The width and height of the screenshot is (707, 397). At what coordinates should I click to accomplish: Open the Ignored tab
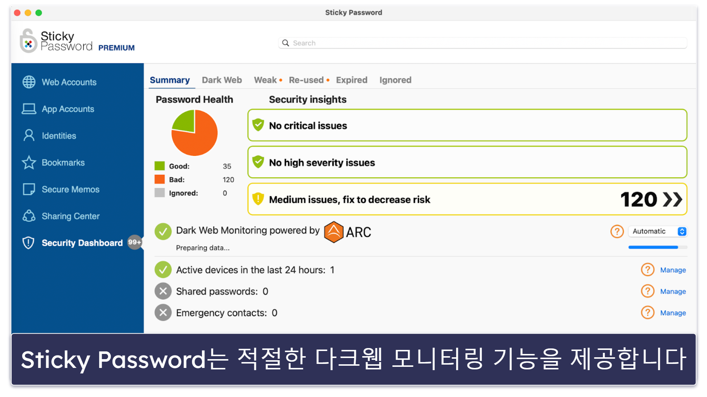(395, 80)
